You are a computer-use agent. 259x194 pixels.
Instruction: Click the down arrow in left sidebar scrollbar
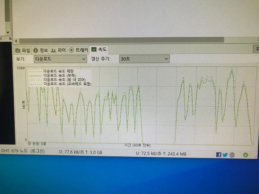click(8, 32)
